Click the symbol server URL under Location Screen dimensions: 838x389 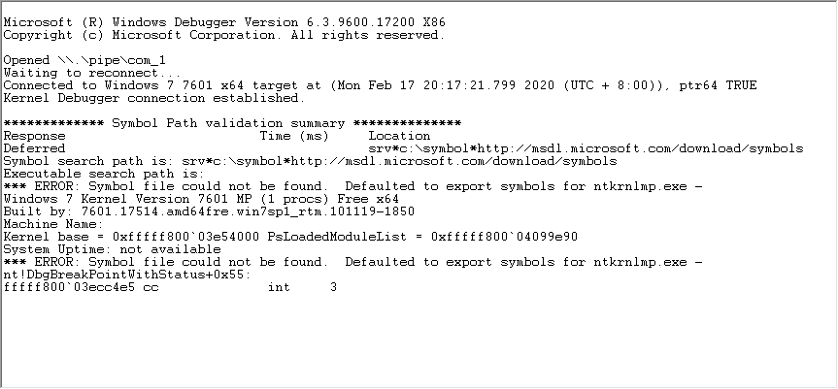[x=586, y=148]
